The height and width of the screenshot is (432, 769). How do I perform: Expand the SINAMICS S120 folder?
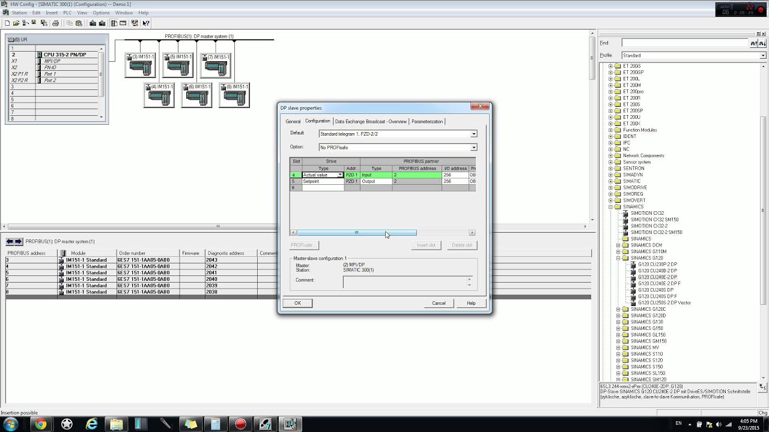(618, 361)
